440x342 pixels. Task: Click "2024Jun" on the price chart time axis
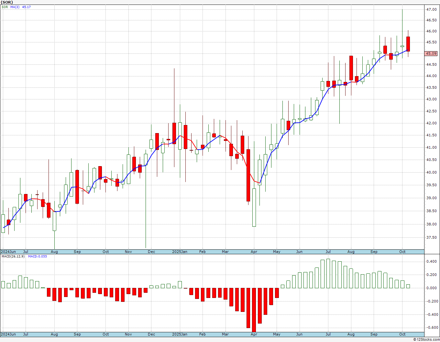coord(8,252)
